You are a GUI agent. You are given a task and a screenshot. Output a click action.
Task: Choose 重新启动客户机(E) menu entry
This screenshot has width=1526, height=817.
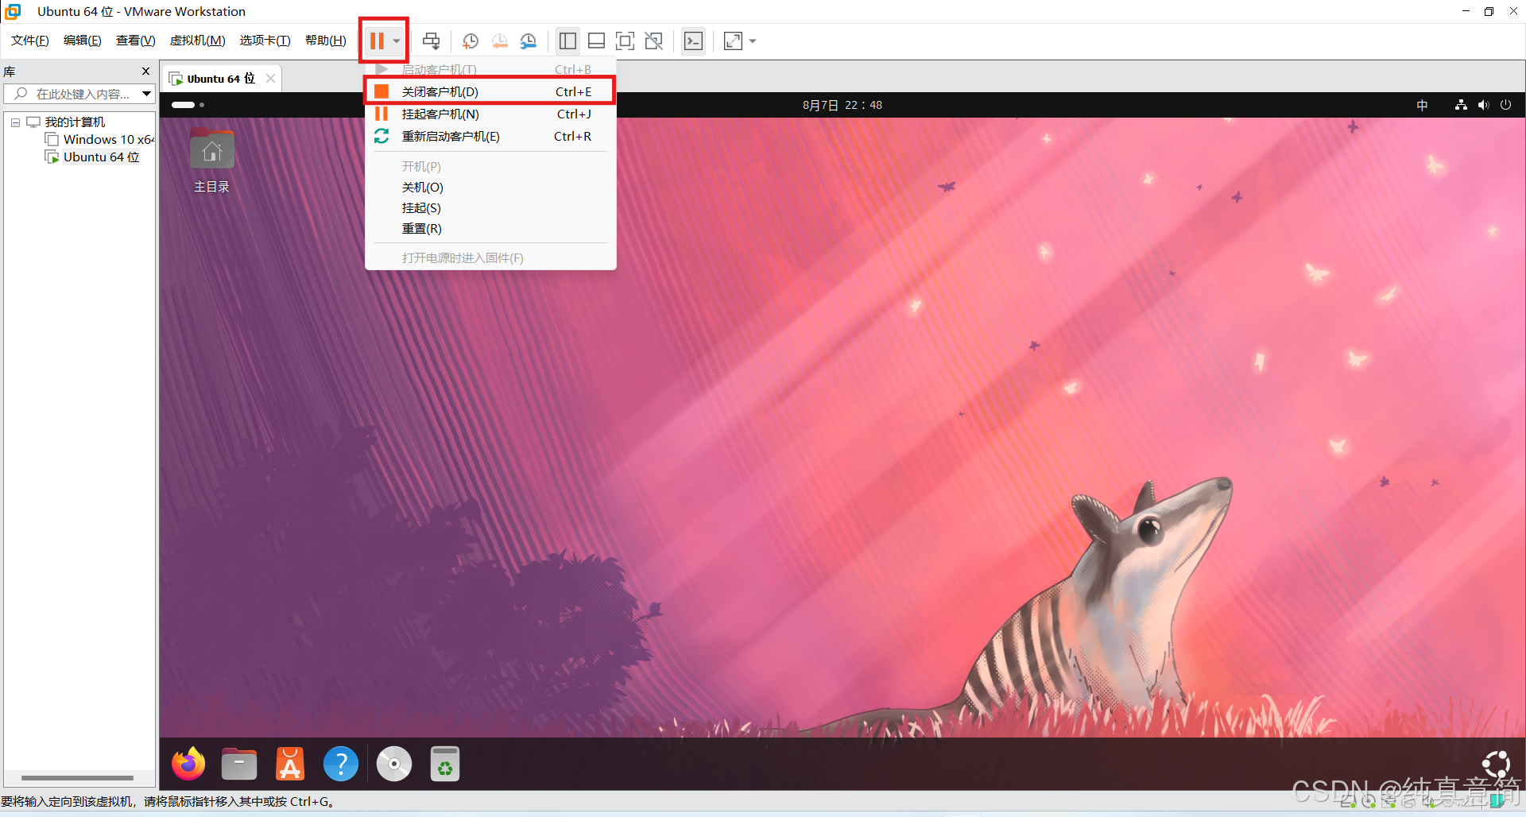[490, 136]
